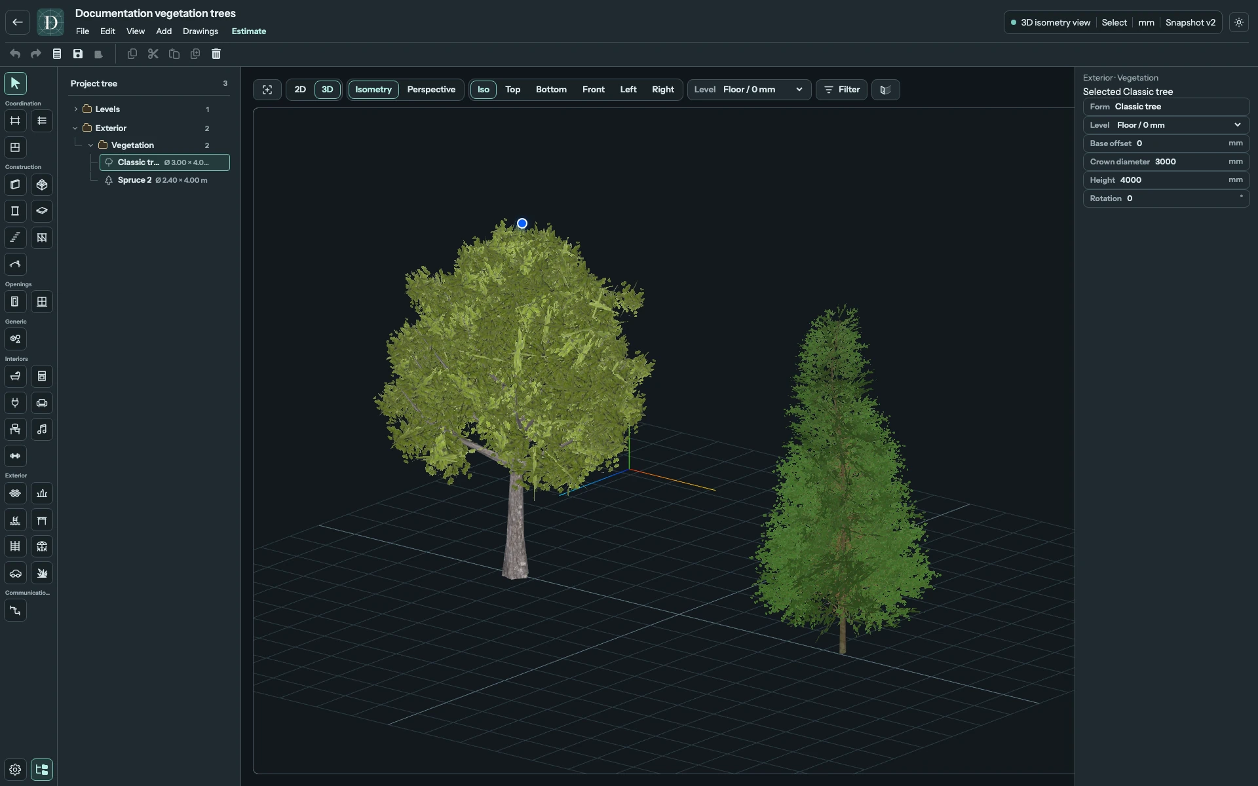
Task: Open settings gear at bottom left
Action: click(x=15, y=770)
